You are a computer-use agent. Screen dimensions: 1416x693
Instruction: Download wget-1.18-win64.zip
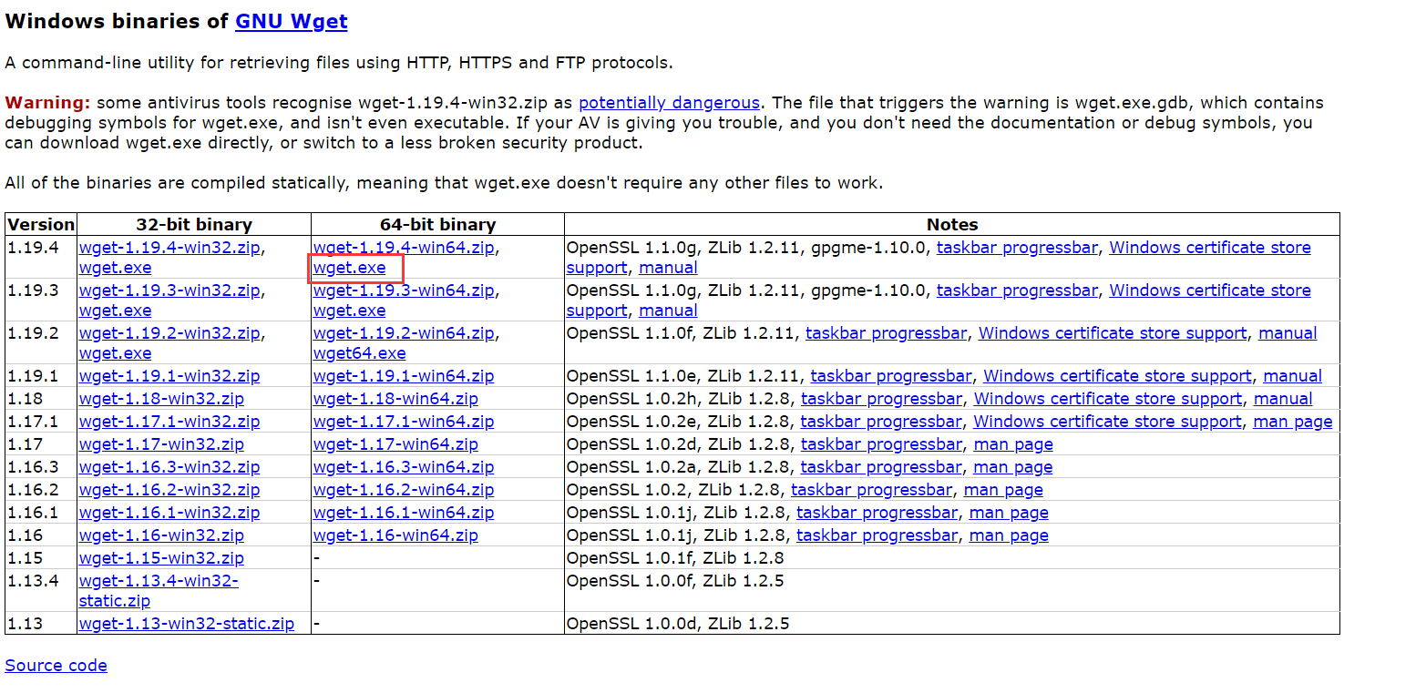[395, 399]
